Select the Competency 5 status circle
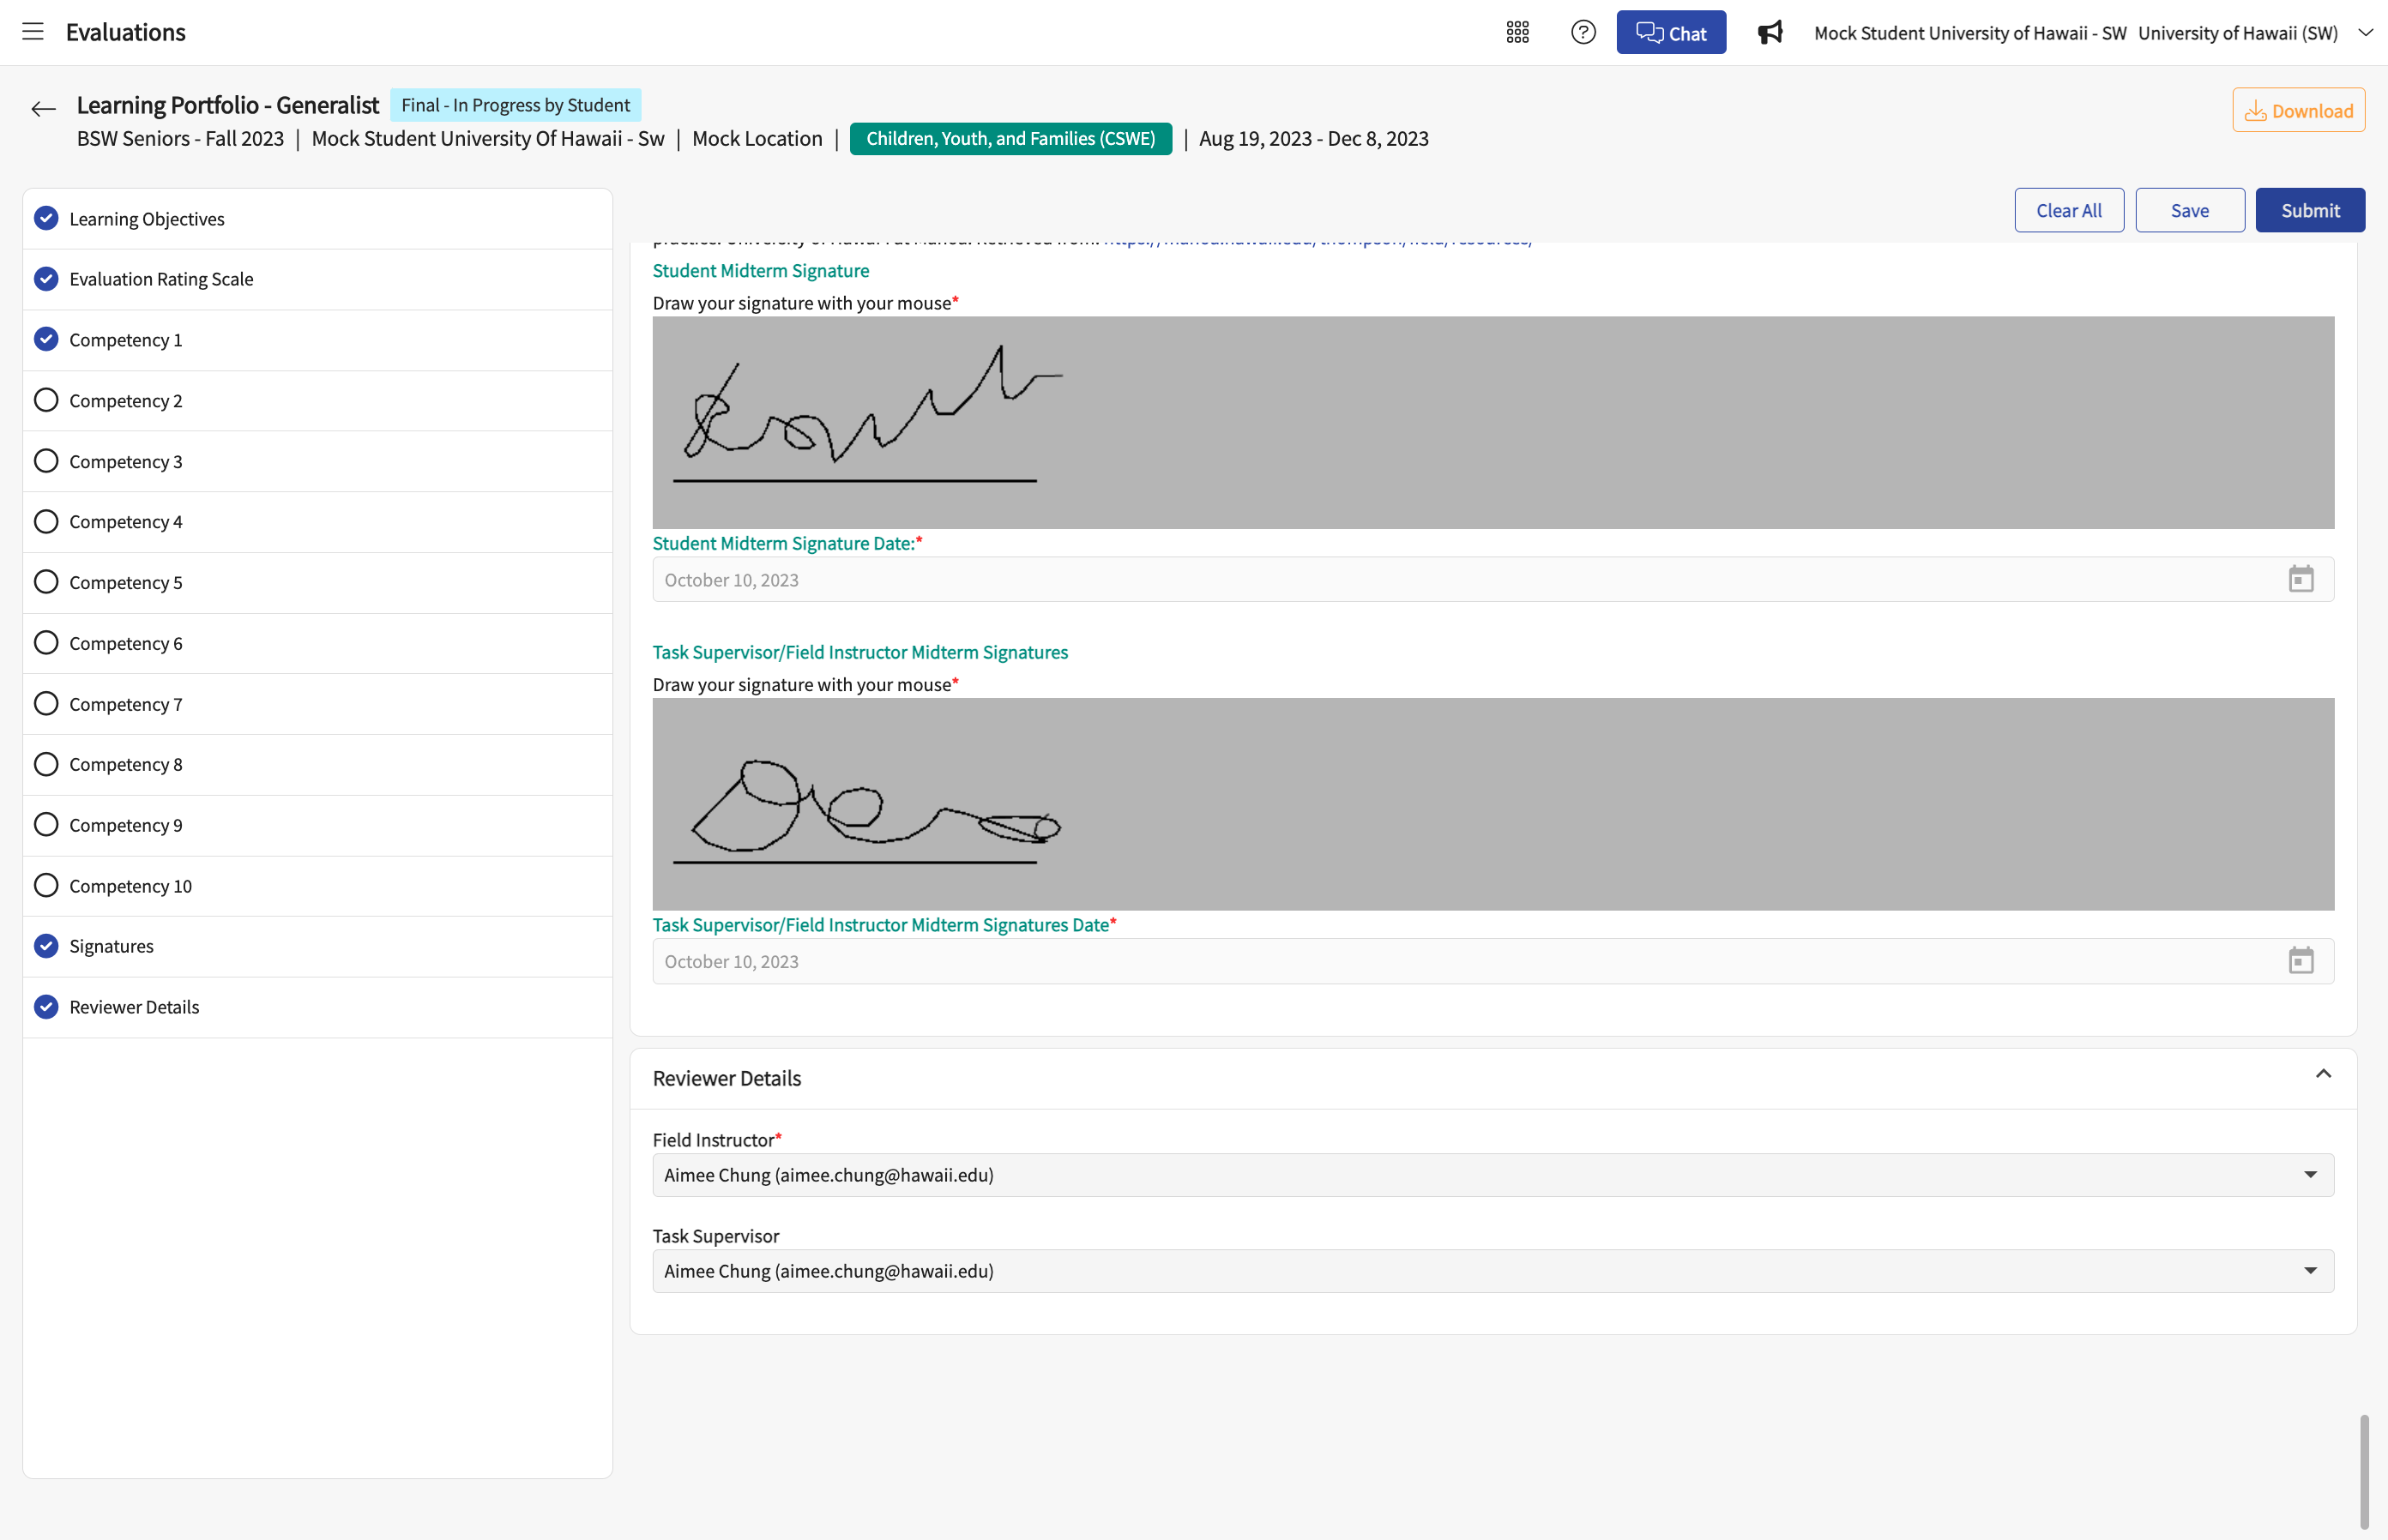 (x=46, y=582)
